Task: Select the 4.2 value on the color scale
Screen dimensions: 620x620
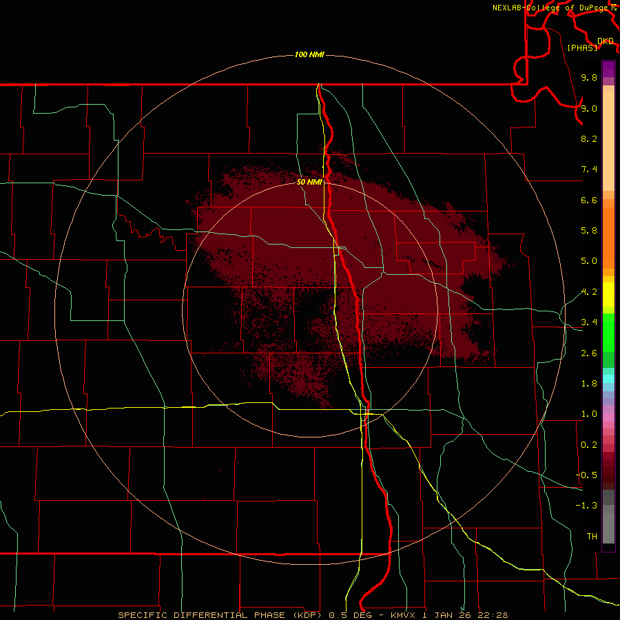Action: click(x=589, y=292)
